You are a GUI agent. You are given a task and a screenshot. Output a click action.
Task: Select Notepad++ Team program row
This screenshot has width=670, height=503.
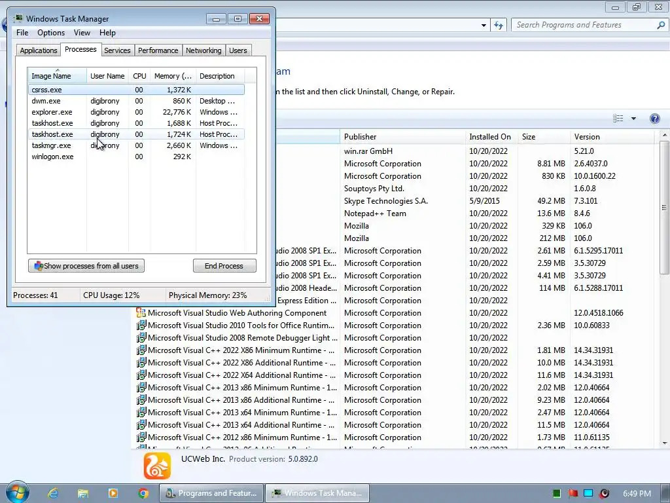(x=465, y=213)
